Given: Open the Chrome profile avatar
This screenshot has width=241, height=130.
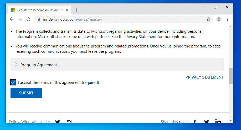Looking at the screenshot, I should (219, 19).
